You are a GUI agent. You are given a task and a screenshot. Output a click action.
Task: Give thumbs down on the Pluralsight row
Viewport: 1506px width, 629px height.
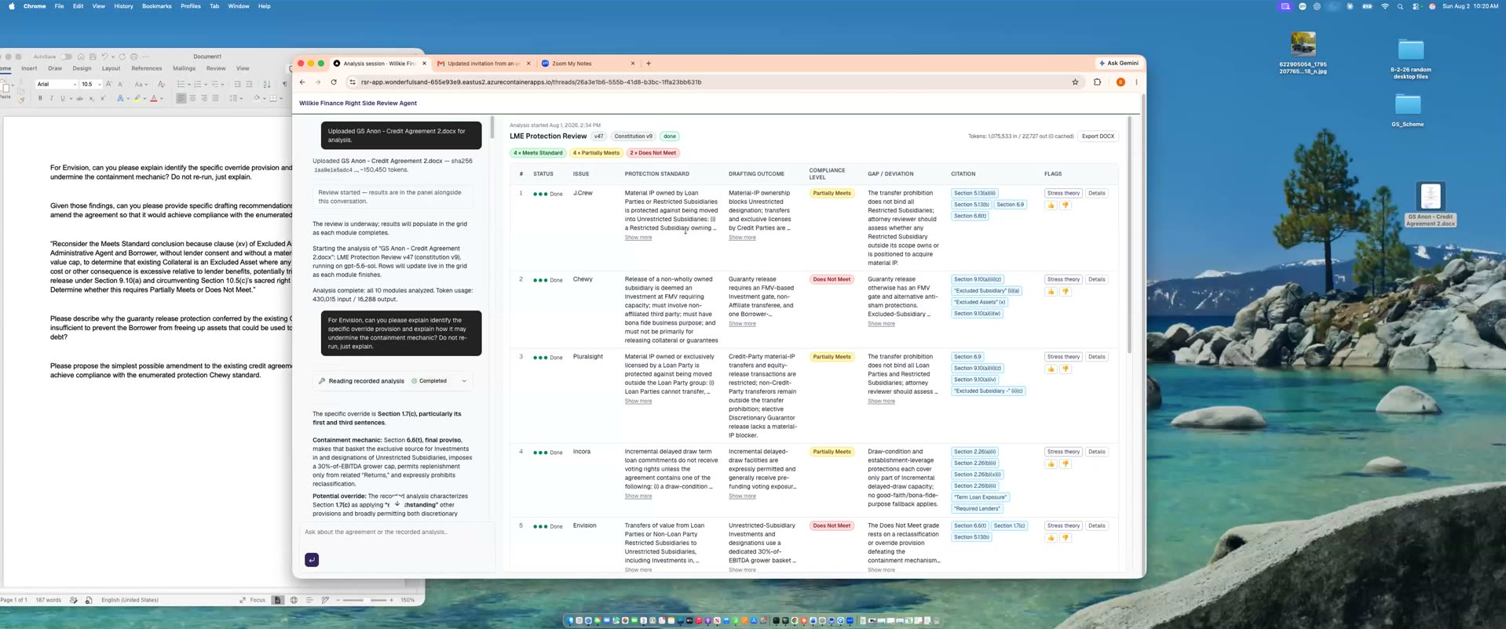coord(1066,369)
